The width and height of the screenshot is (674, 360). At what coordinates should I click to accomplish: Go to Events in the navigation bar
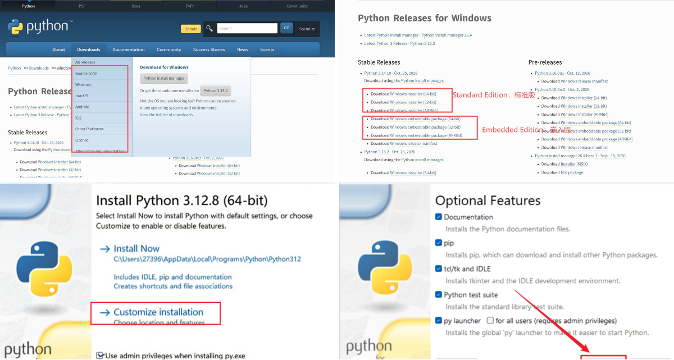pyautogui.click(x=267, y=49)
